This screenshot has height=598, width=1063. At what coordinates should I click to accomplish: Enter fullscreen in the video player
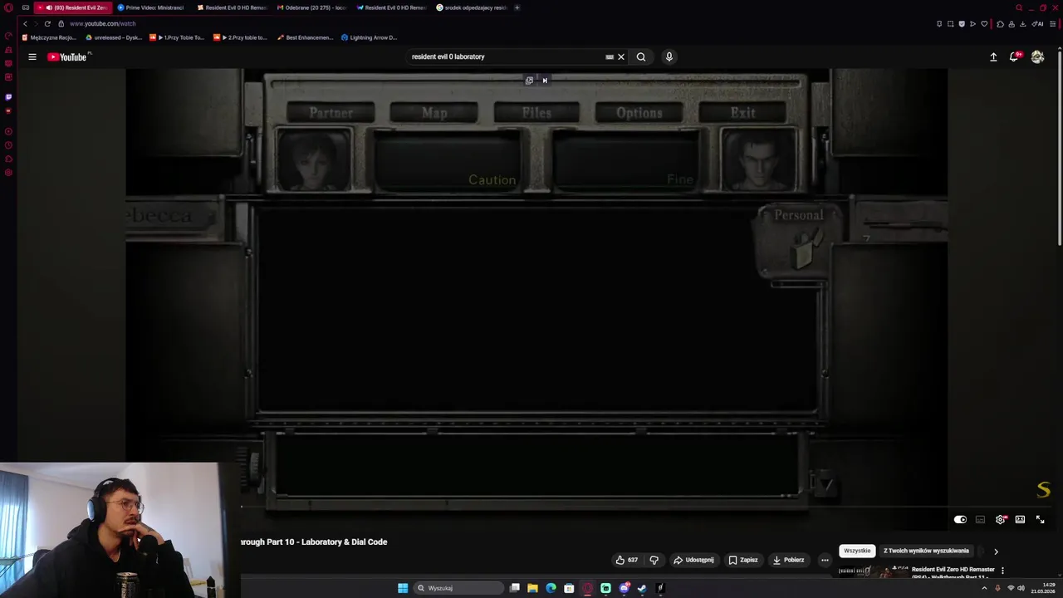[x=1040, y=519]
